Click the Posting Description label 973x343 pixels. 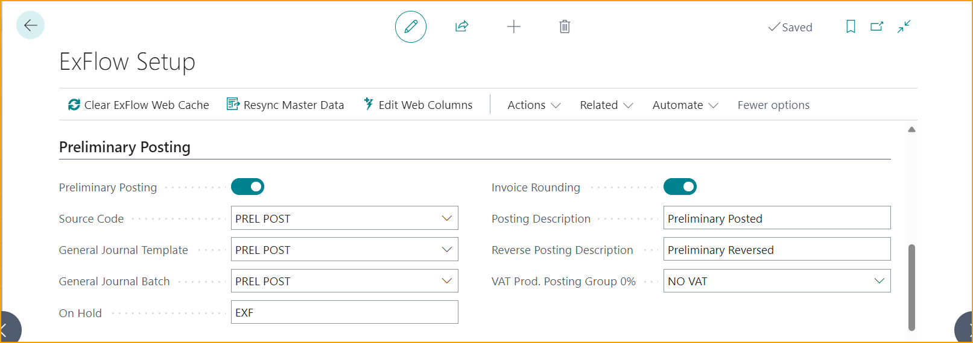541,219
